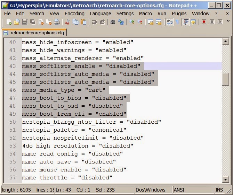Open the Search menu
The width and height of the screenshot is (233, 195).
pos(37,14)
